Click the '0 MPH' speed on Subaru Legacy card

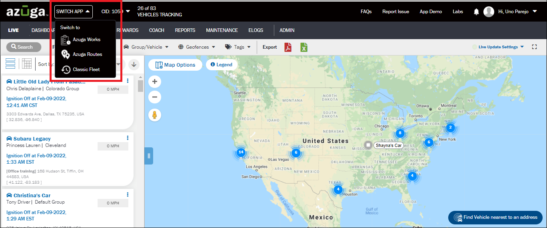(113, 146)
